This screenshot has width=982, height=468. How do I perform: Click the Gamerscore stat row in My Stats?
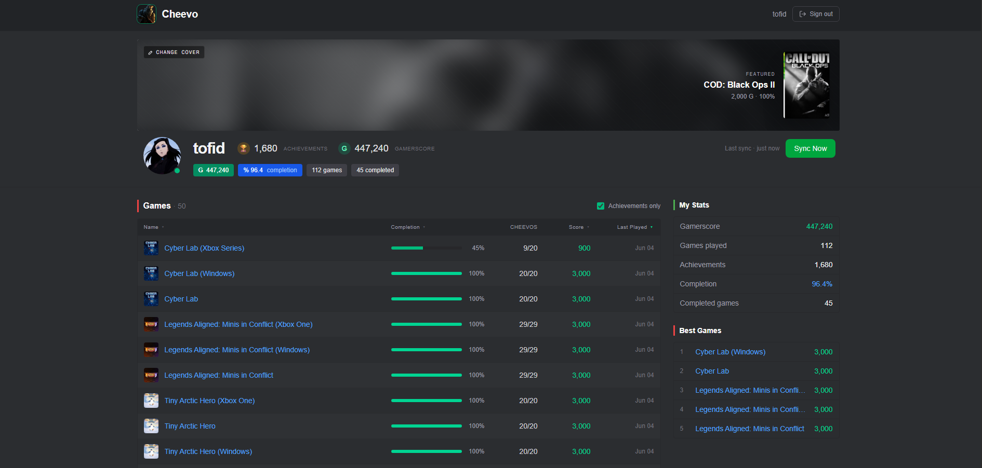point(757,226)
